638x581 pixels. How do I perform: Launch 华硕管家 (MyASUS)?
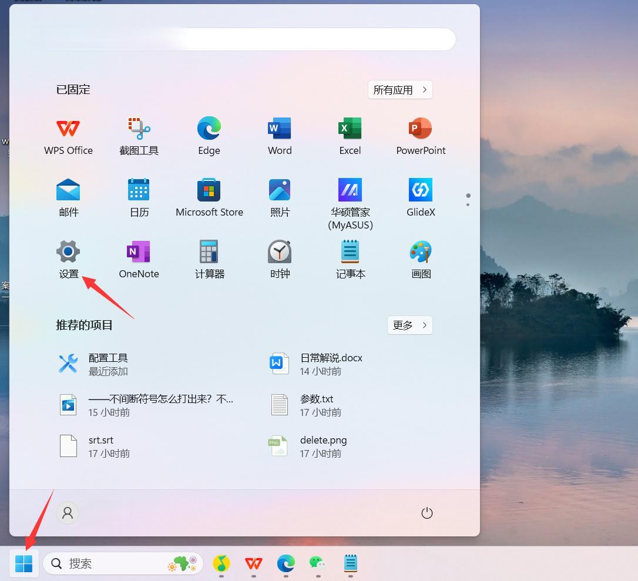tap(350, 204)
